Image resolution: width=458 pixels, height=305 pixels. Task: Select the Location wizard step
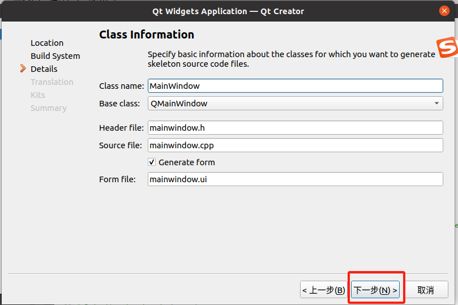click(x=47, y=43)
